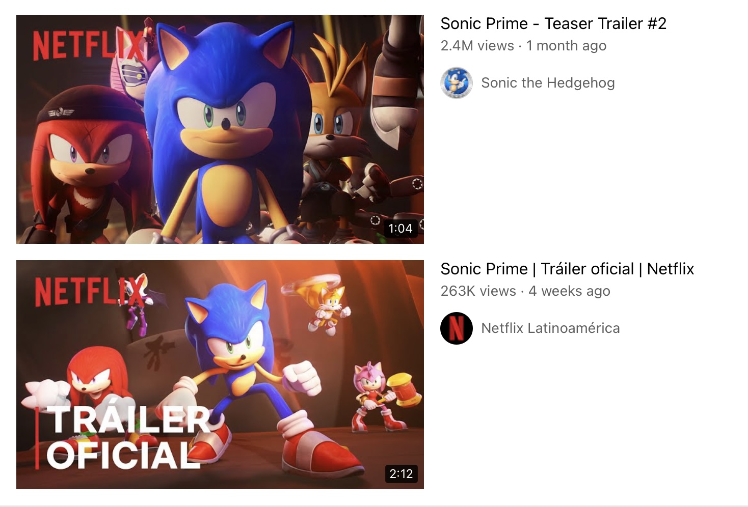Play the Tráiler oficial video thumbnail
The width and height of the screenshot is (748, 507).
pos(220,375)
